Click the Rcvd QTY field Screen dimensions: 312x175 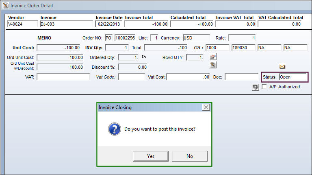(195, 57)
